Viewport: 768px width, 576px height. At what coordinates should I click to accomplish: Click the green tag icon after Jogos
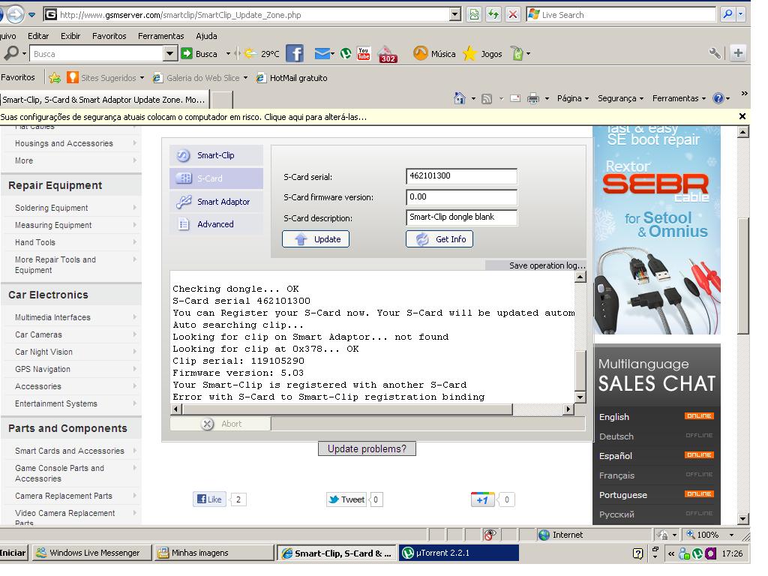click(x=517, y=53)
